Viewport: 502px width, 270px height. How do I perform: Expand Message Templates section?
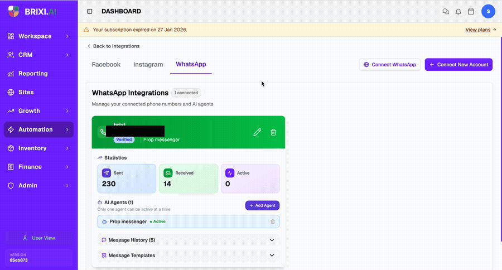point(189,255)
